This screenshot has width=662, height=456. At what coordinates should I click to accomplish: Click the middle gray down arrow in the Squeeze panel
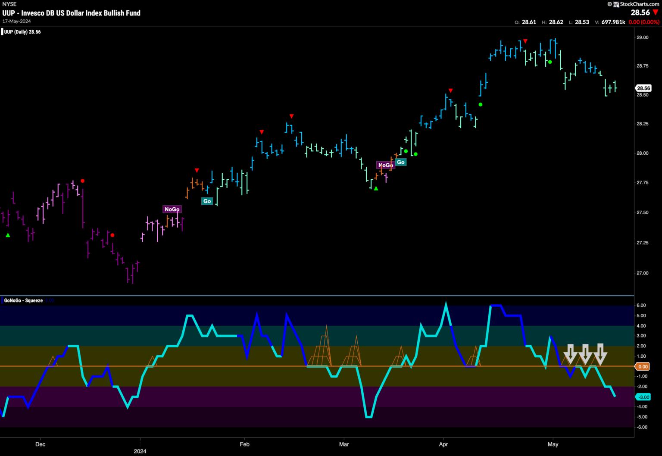pos(585,353)
